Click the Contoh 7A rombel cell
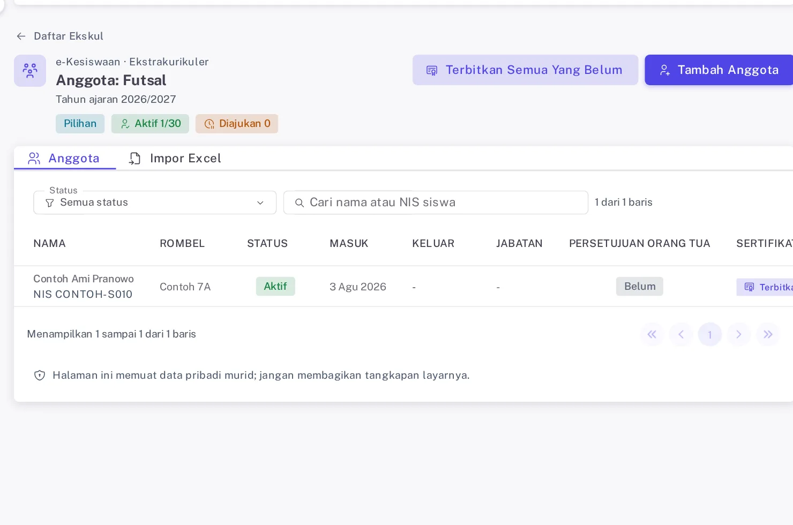This screenshot has height=525, width=793. coord(185,287)
